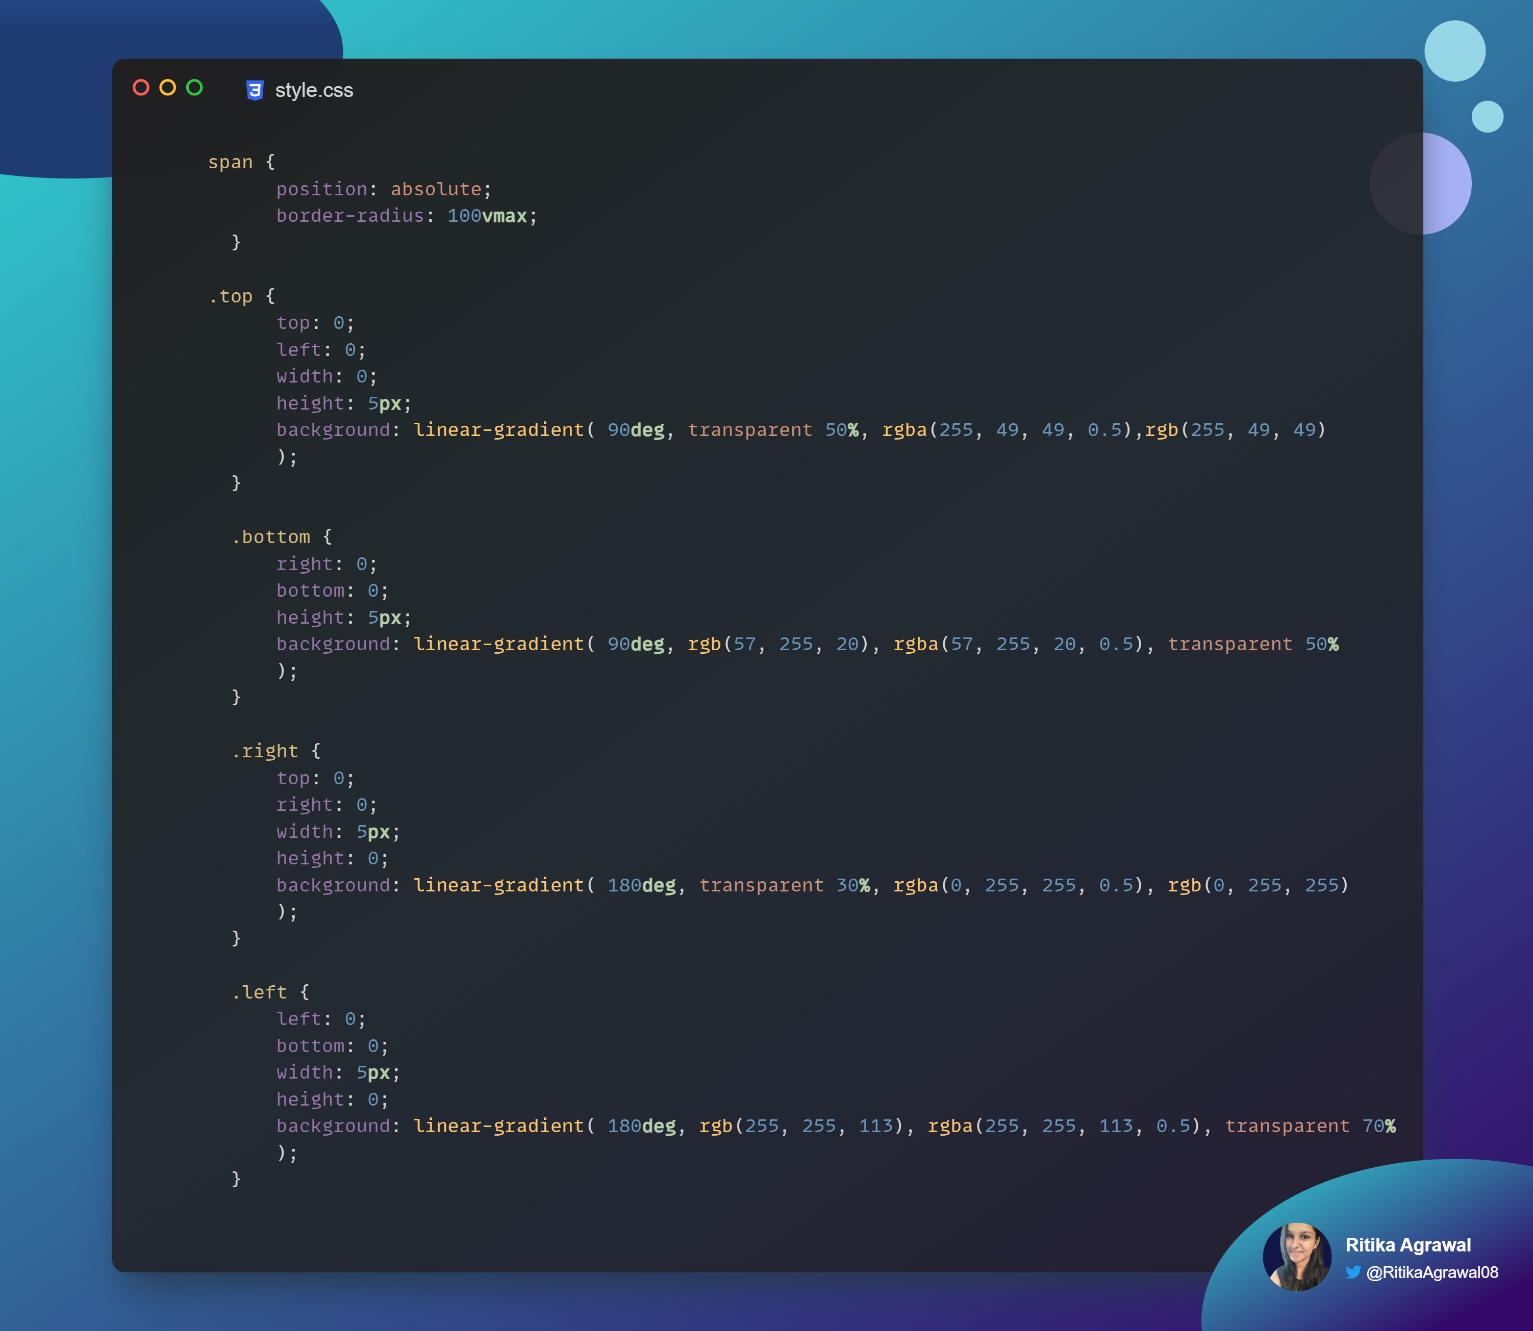Click 'bottom: 0;' in the .bottom rule

(x=333, y=591)
